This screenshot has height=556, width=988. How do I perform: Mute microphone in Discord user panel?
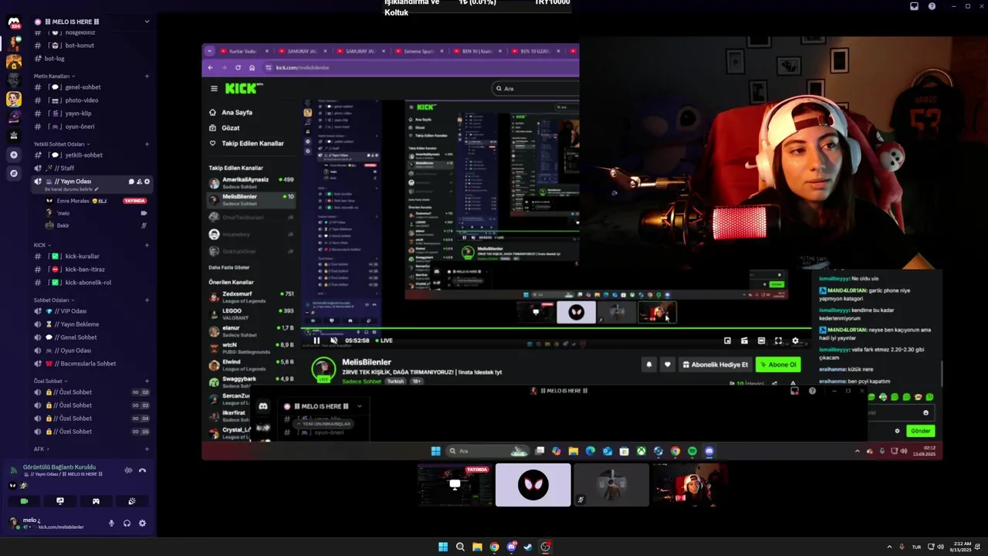click(111, 523)
